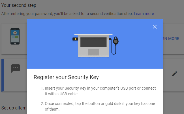Click the blue bar on message card
Screen dimensions: 184x114
[x=3, y=75]
